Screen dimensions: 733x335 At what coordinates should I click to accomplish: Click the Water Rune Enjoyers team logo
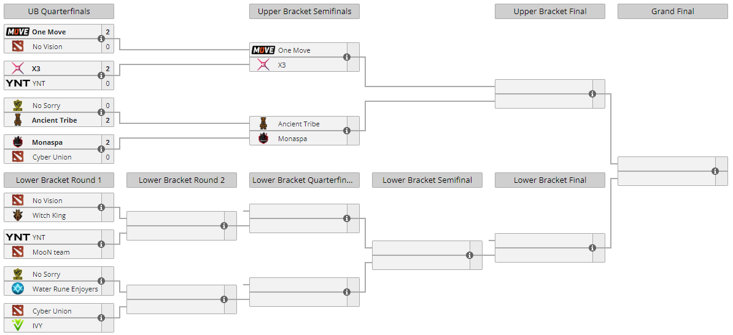[x=18, y=289]
